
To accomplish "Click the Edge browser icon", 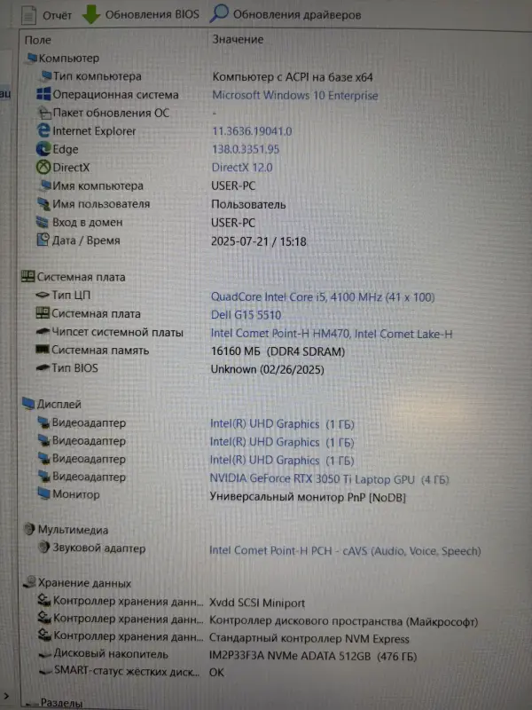I will pos(43,149).
